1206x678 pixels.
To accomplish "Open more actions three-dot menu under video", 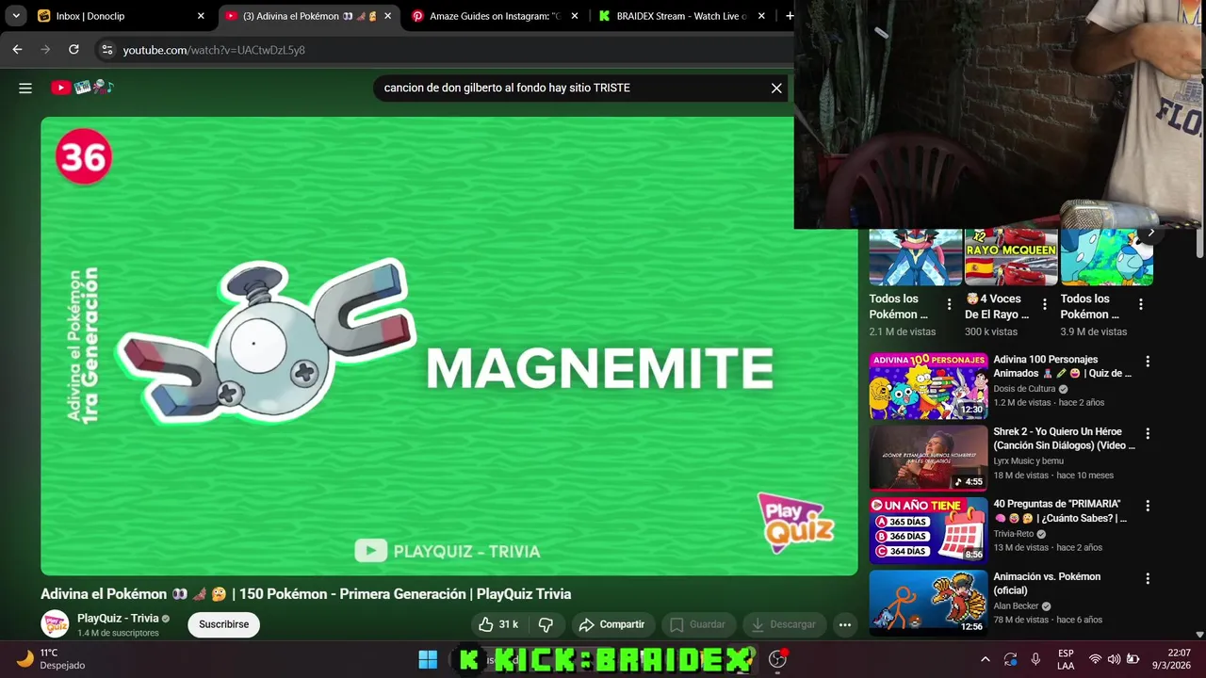I will click(845, 624).
